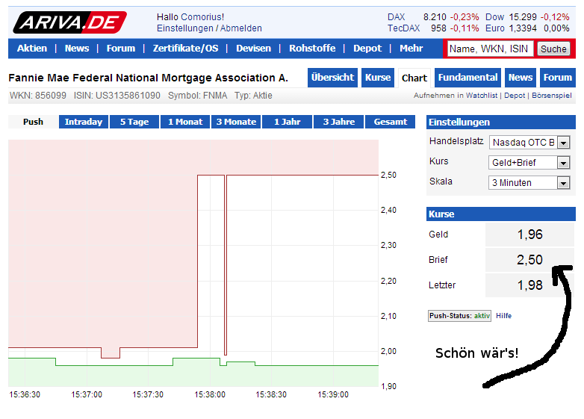Click the Geld value 1,96
Screen dimensions: 584x419
(x=529, y=235)
